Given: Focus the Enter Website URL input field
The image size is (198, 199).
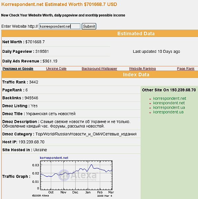Looking at the screenshot, I should (59, 26).
